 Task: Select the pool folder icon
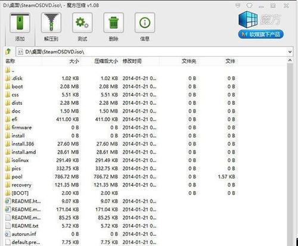point(8,177)
